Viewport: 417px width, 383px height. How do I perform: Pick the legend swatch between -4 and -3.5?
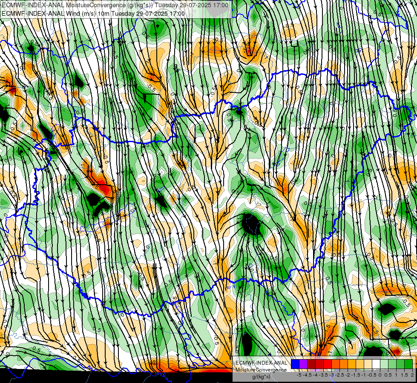[319, 364]
